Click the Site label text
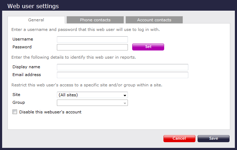 tap(16, 95)
